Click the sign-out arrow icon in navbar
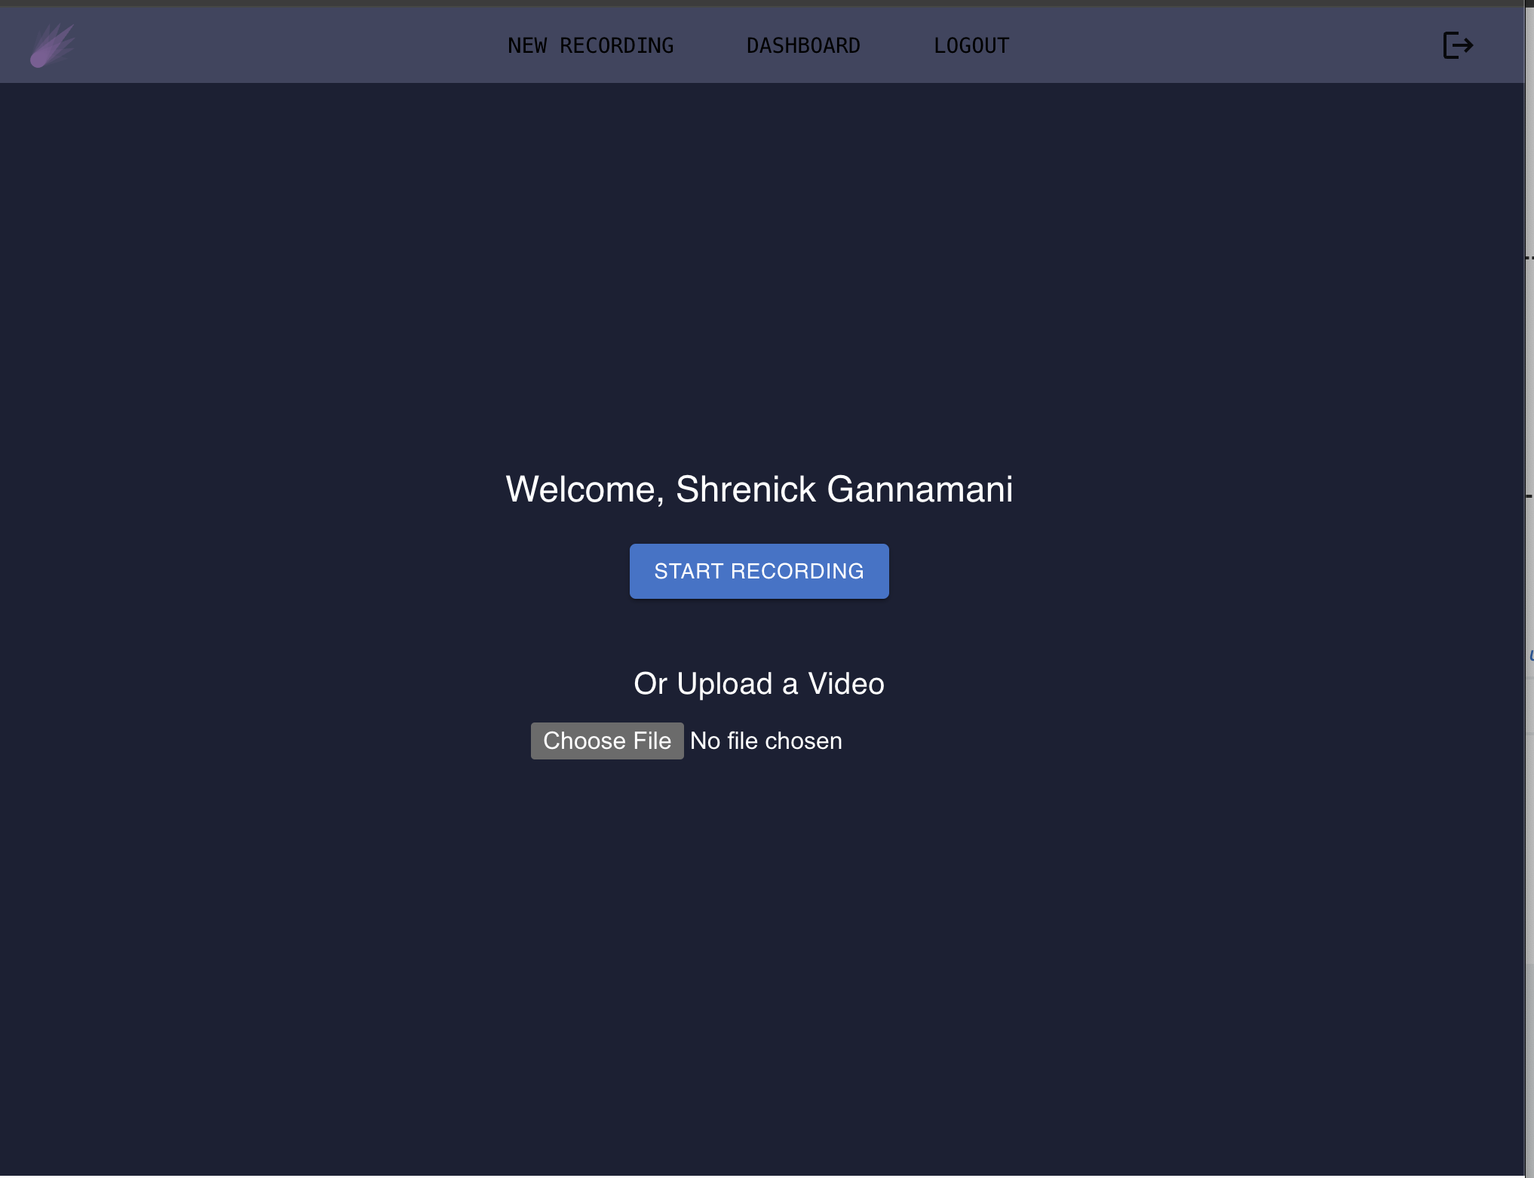1534x1178 pixels. coord(1457,45)
